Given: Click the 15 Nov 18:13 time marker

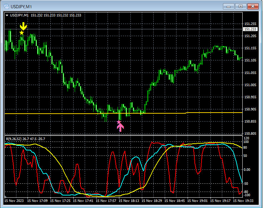Looking at the screenshot, I should (x=129, y=200).
